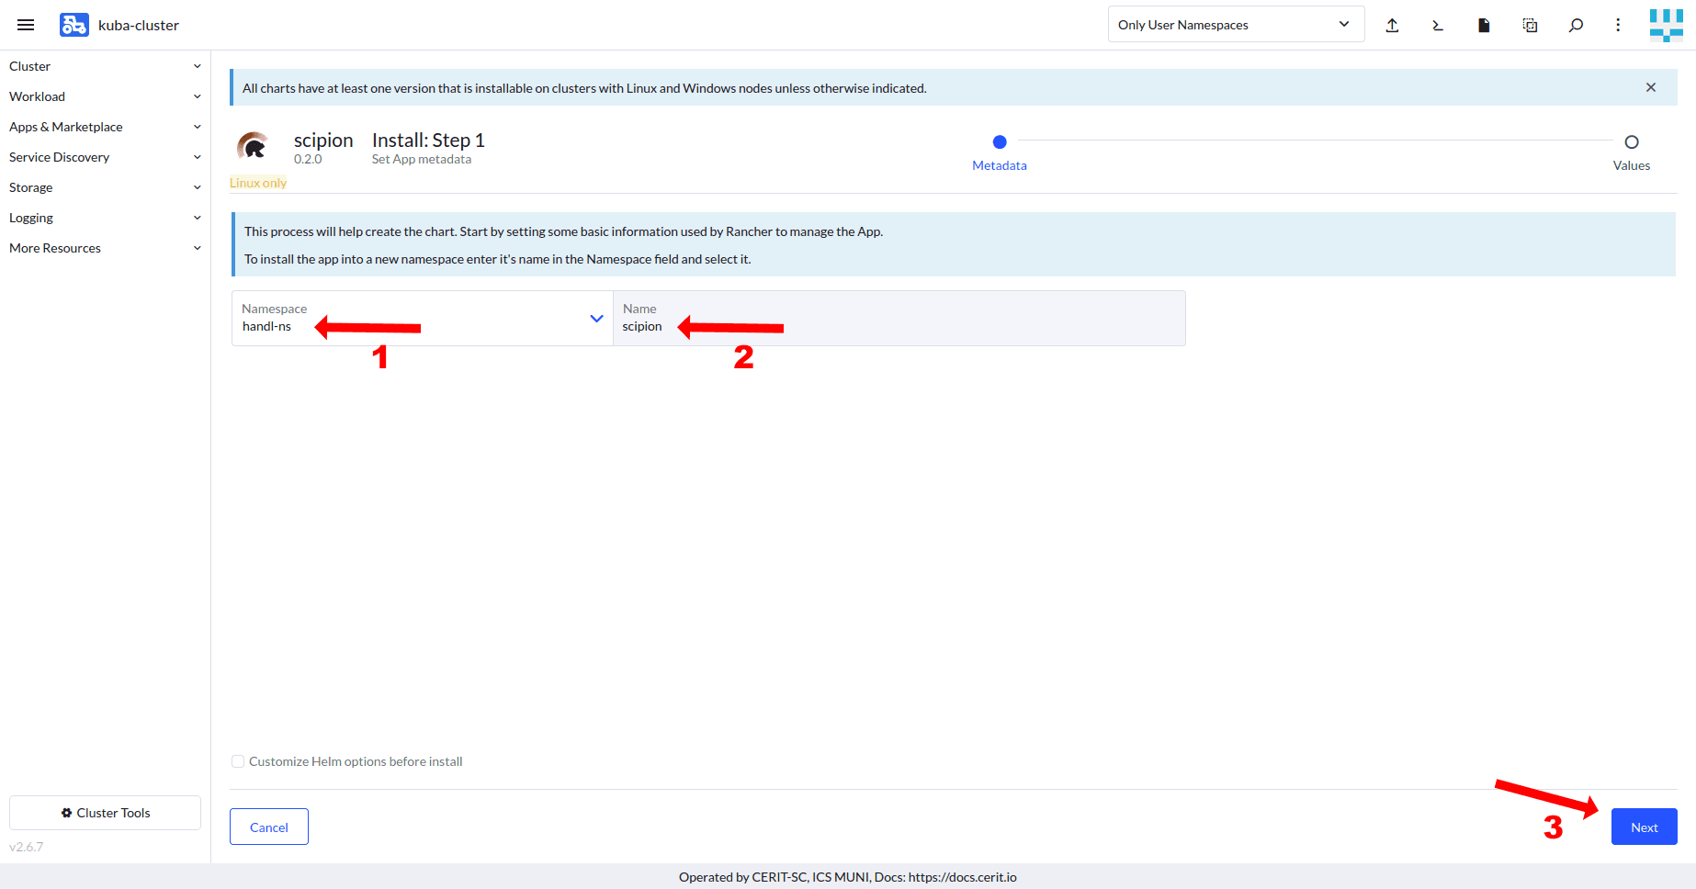1696x889 pixels.
Task: Copy KubeConfig to clipboard icon
Action: coord(1530,25)
